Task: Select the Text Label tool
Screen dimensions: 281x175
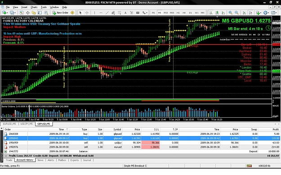Action: (x=132, y=13)
